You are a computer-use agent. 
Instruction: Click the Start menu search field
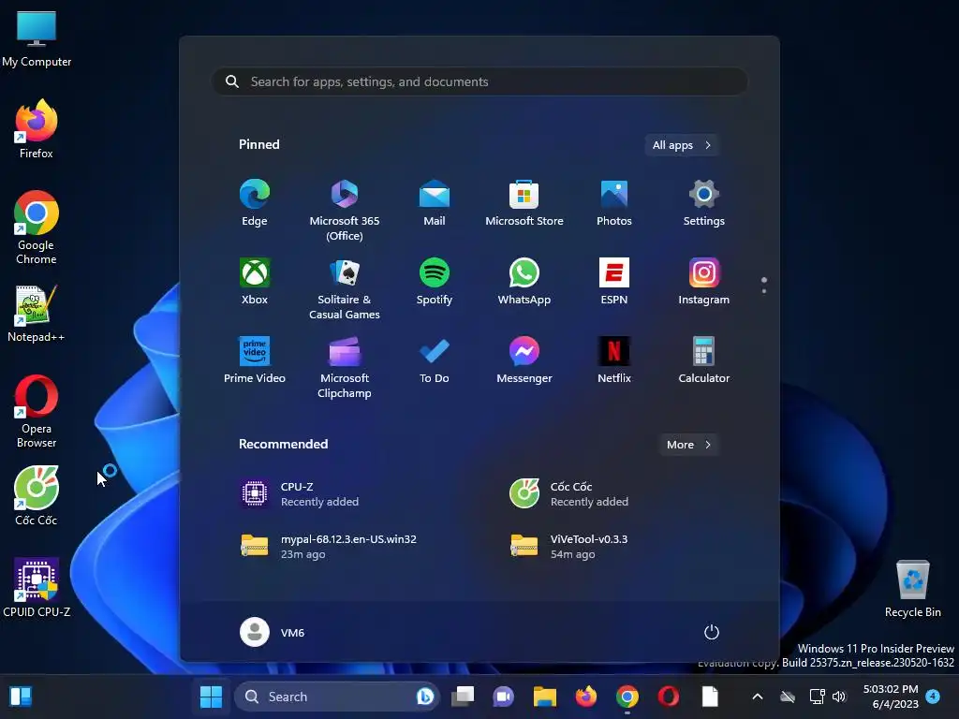point(480,82)
